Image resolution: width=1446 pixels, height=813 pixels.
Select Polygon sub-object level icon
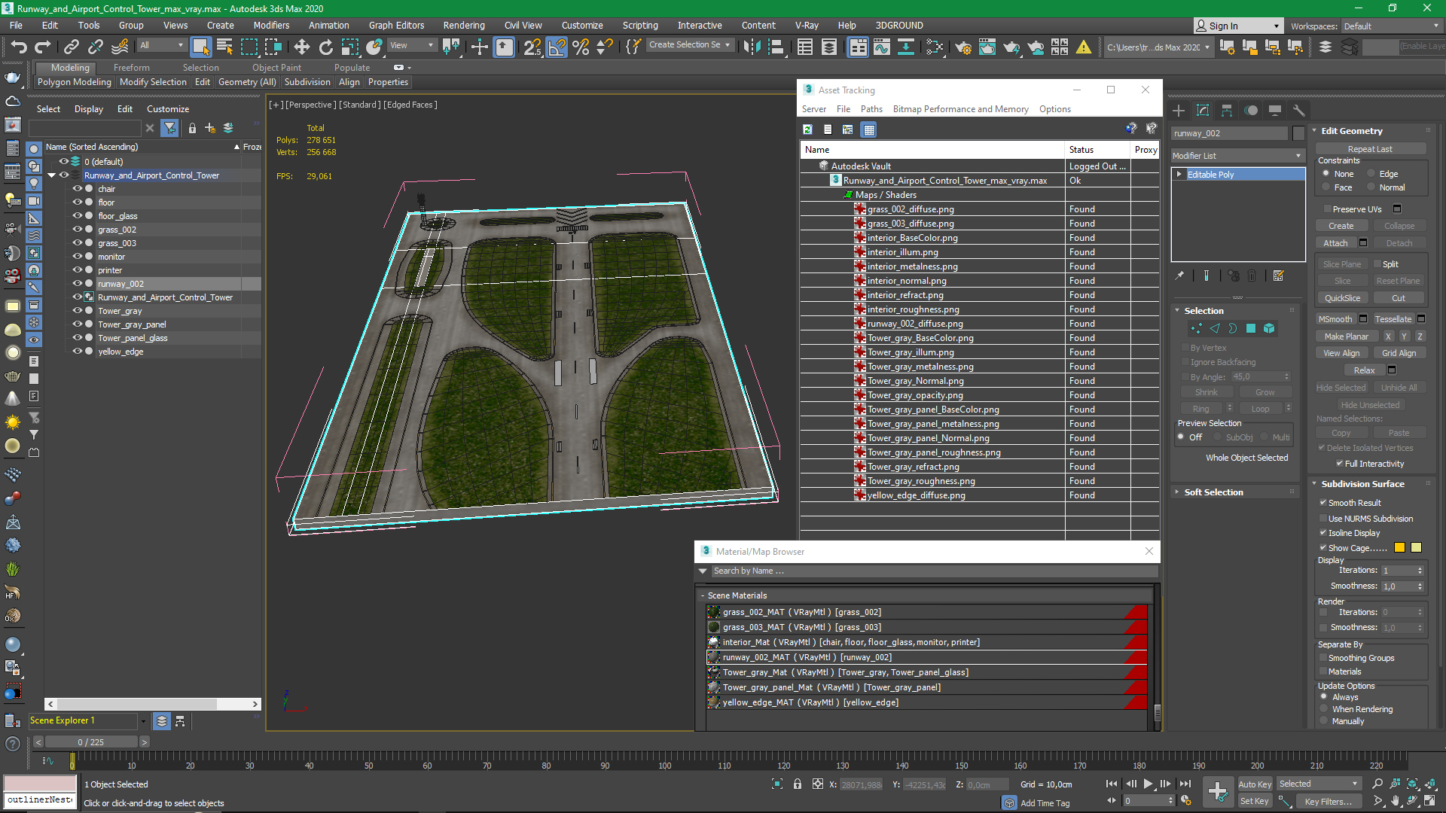point(1251,328)
